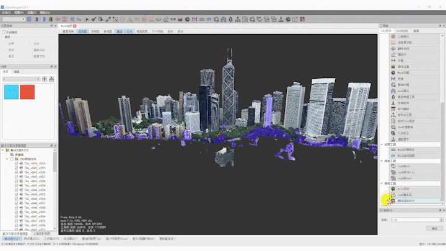Collapse the section header above tile切边

(382, 183)
